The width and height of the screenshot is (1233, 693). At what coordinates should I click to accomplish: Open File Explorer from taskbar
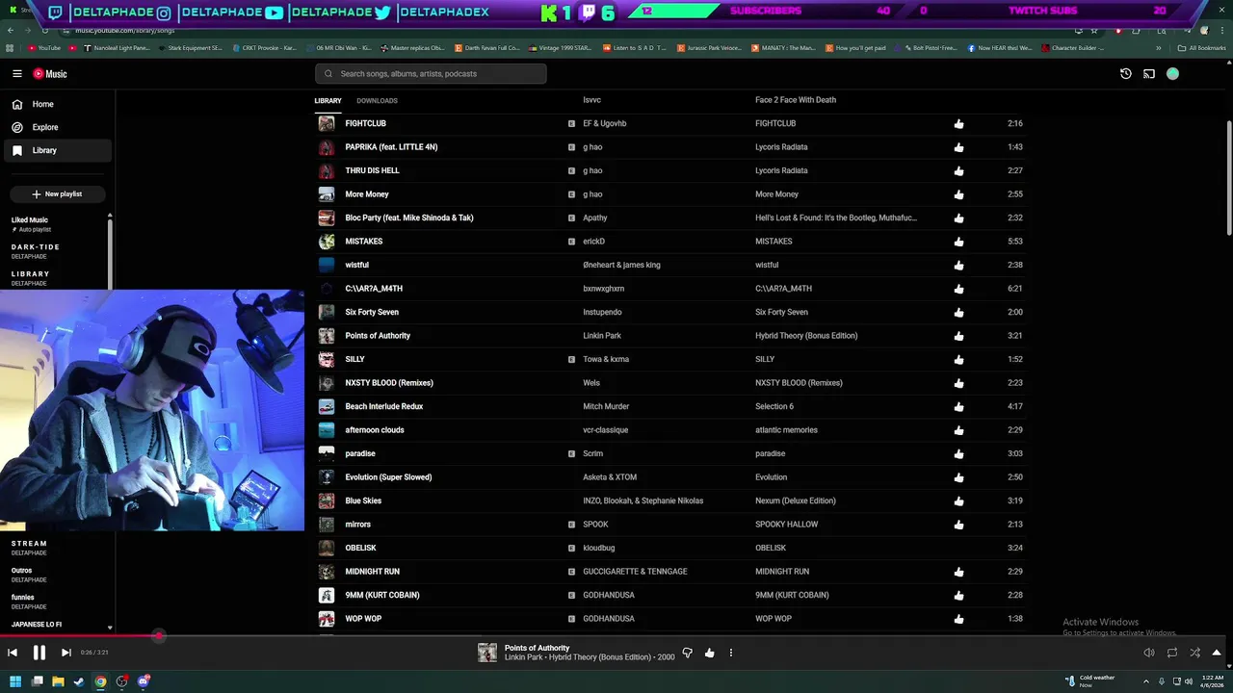coord(58,681)
